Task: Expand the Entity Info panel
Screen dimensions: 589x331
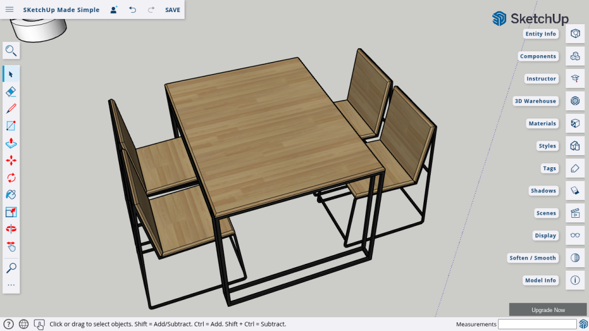Action: [x=575, y=34]
